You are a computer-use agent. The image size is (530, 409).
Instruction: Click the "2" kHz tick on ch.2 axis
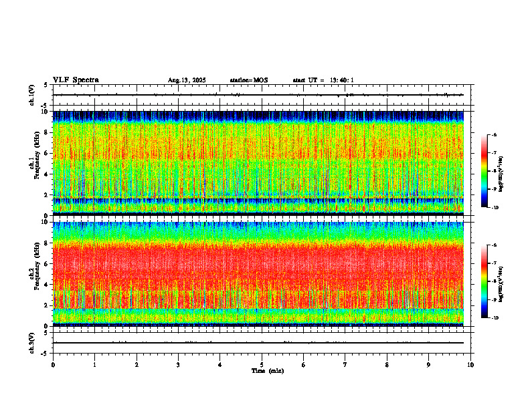(46, 305)
